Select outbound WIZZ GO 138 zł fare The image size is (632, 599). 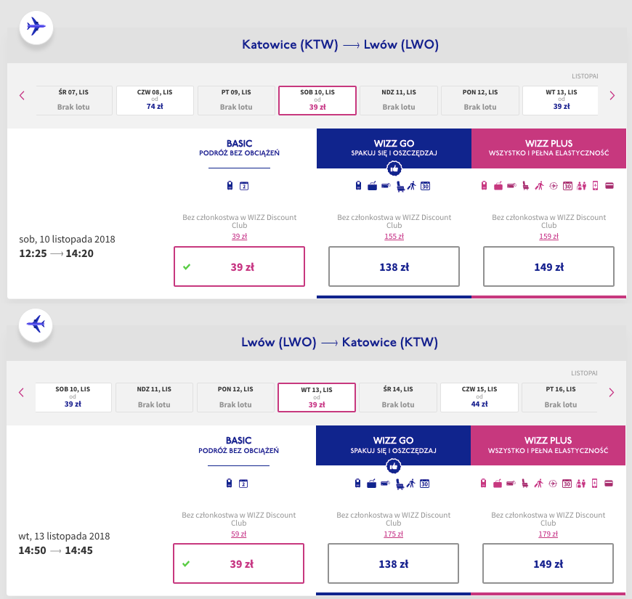[394, 266]
